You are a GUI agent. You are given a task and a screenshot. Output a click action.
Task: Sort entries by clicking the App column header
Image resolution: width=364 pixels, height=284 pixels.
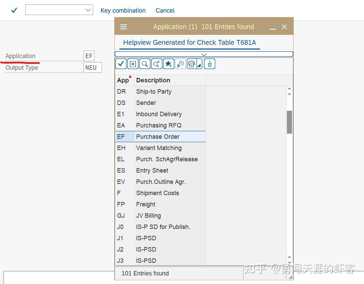click(x=122, y=80)
